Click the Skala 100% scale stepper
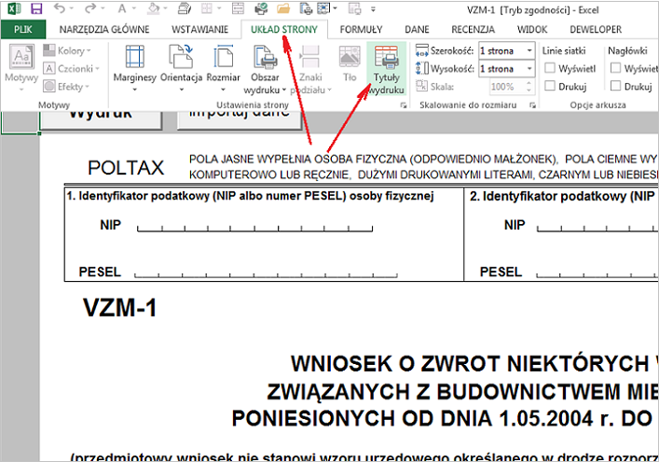Image resolution: width=659 pixels, height=462 pixels. tap(529, 87)
